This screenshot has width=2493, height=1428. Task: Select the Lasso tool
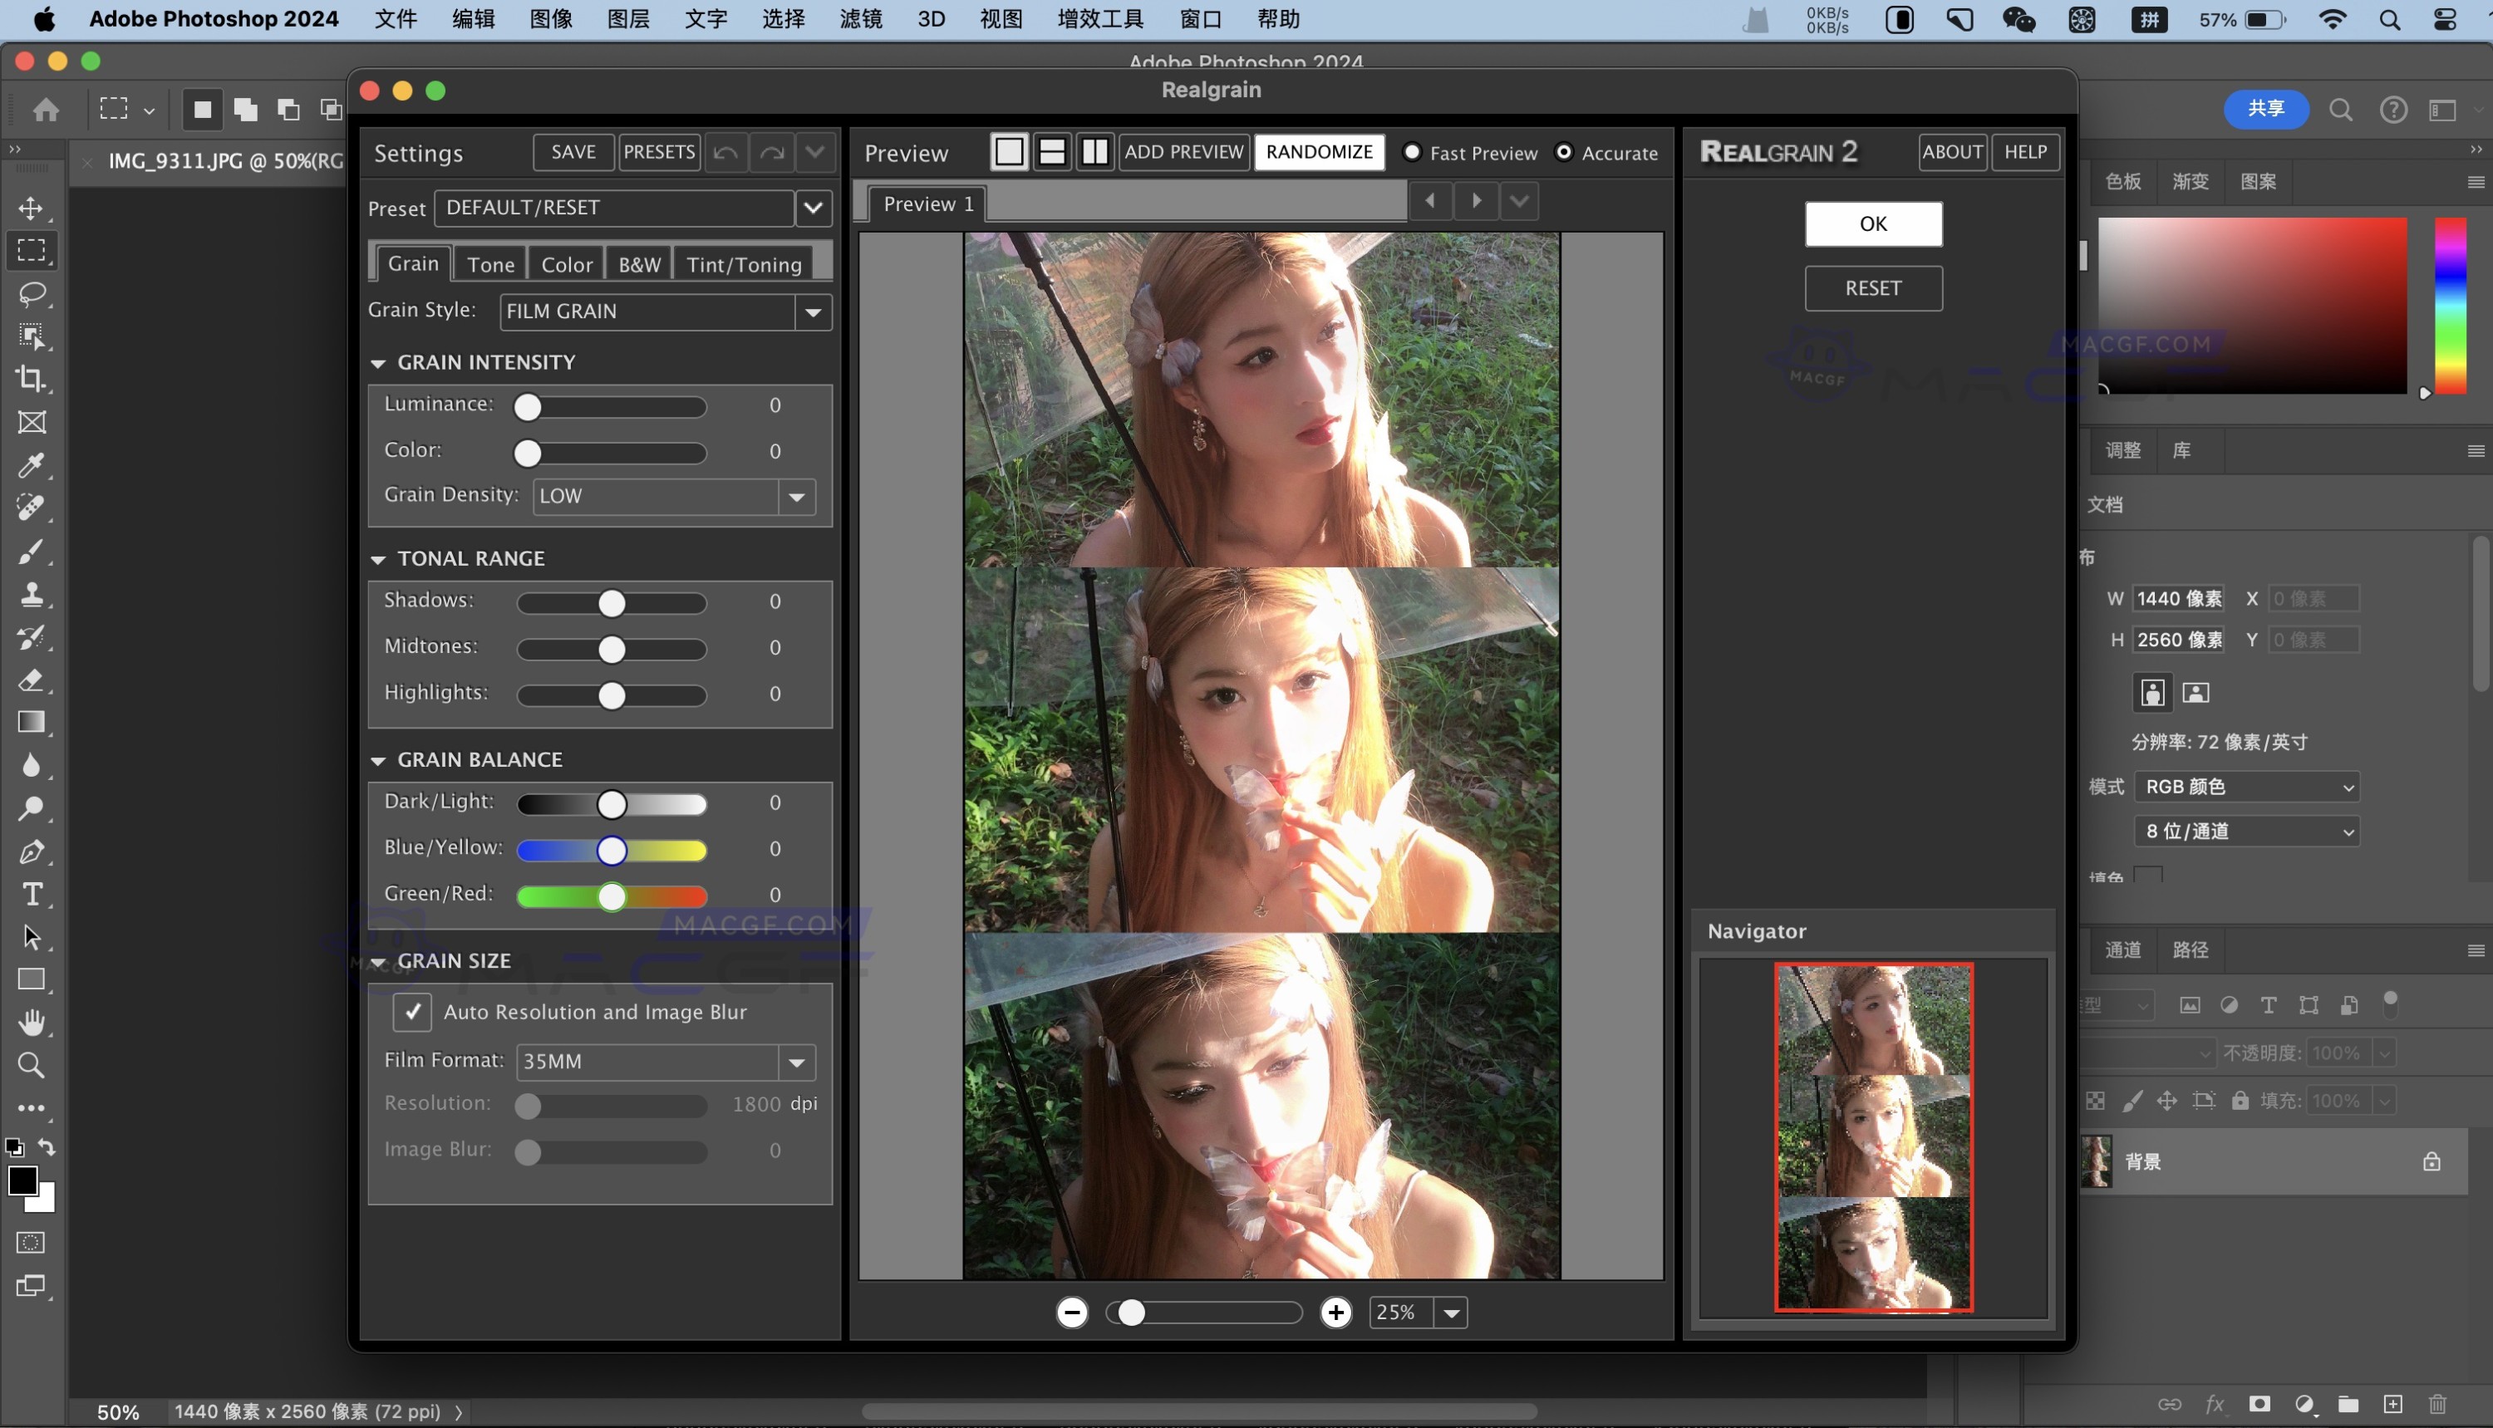click(x=32, y=293)
